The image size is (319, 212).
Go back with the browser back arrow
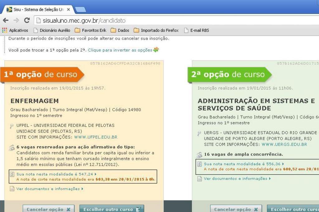coord(6,20)
